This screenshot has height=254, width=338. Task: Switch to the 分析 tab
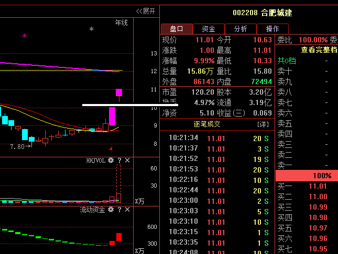(x=241, y=29)
